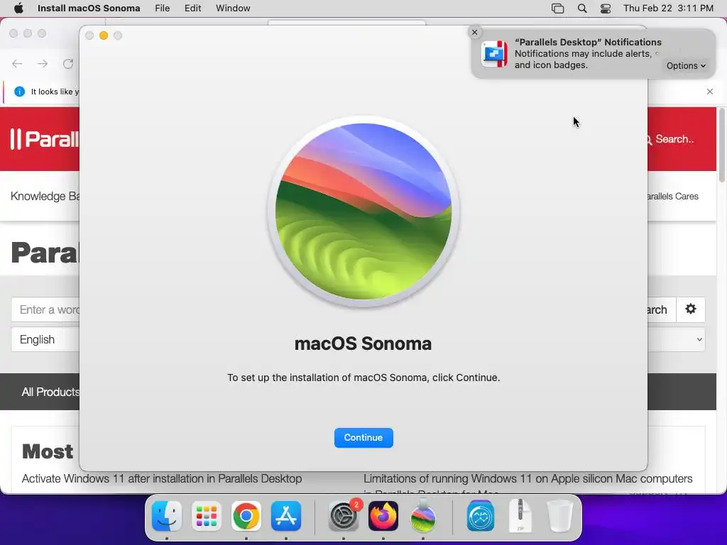Select the All Products tab
727x545 pixels.
[50, 392]
